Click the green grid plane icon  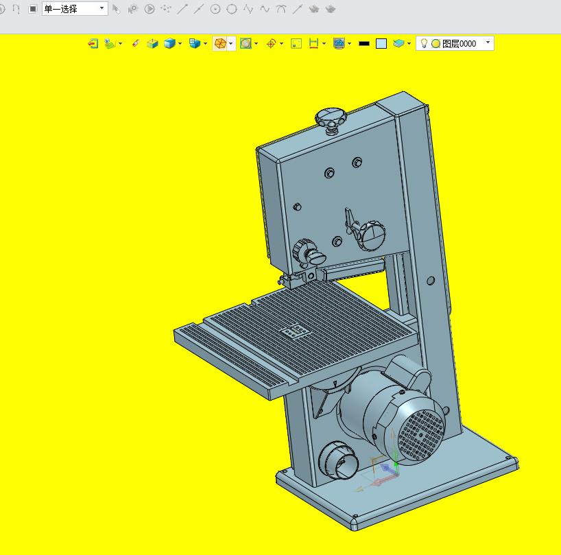point(110,44)
